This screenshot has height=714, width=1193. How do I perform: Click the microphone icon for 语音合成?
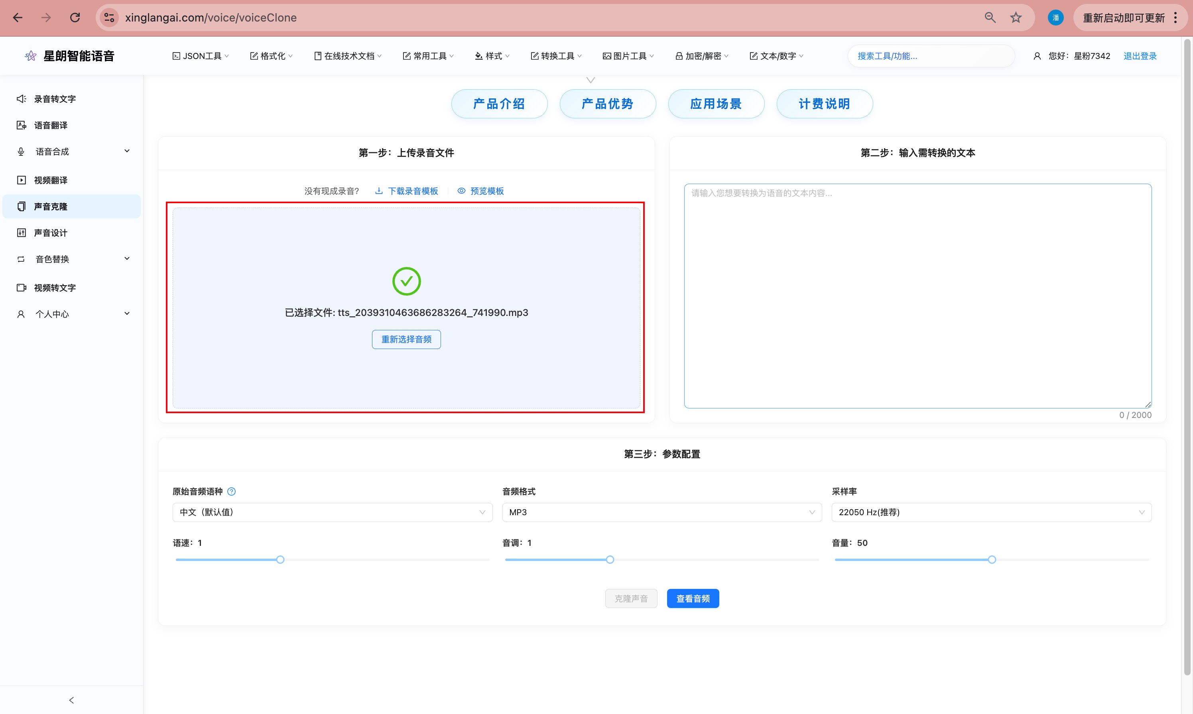click(21, 151)
